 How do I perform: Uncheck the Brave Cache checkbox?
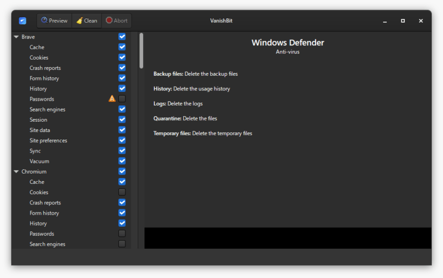pyautogui.click(x=122, y=47)
